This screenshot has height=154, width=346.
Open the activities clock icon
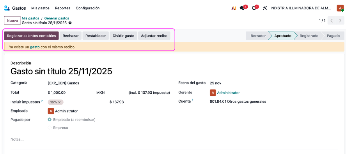pyautogui.click(x=254, y=8)
